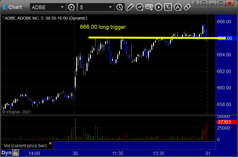Screen dimensions: 238x157
Task: Click the Chart window title icon
Action: [x=5, y=7]
